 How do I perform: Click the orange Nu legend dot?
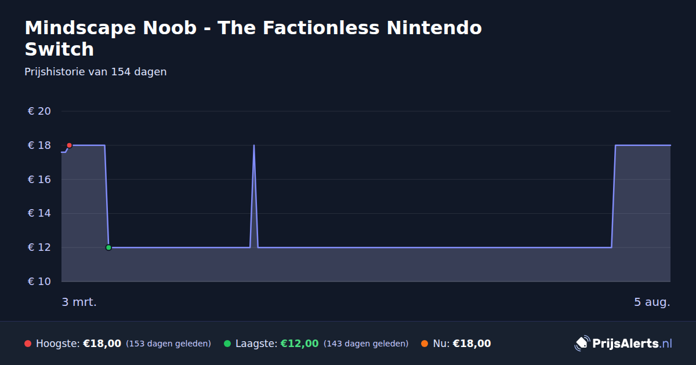click(x=425, y=344)
